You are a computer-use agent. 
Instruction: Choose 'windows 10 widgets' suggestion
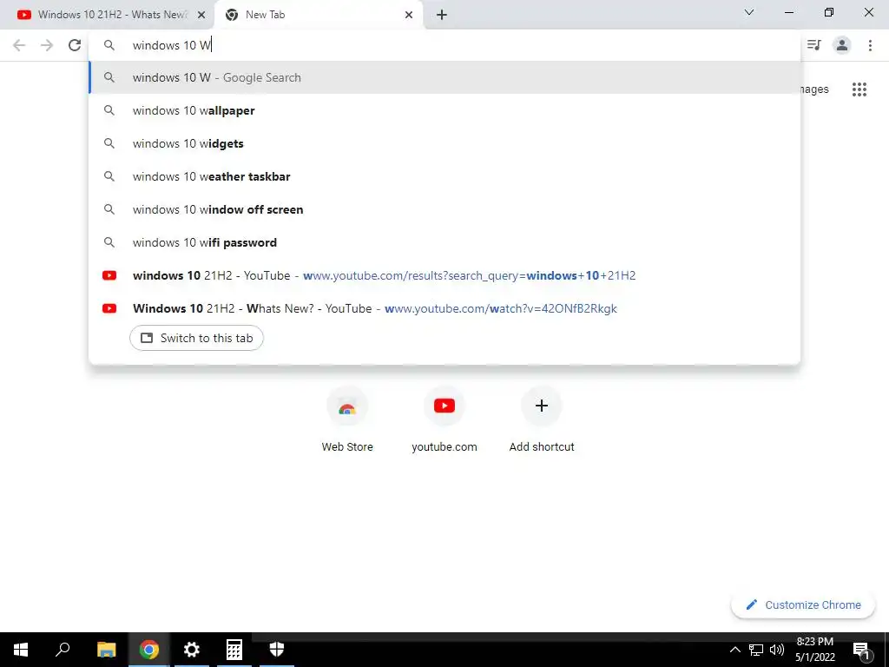point(445,143)
